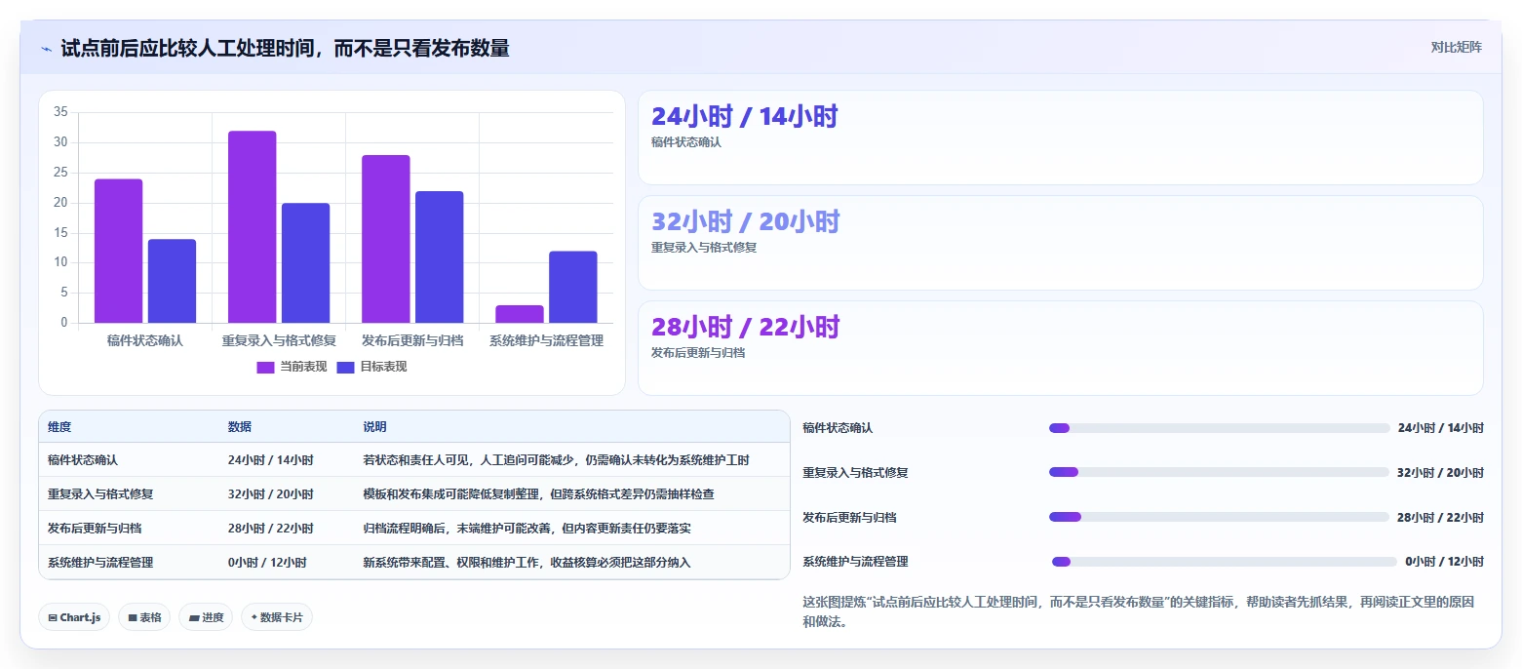1522x669 pixels.
Task: Select the blue bar for 发布后更新与归档
Action: (439, 256)
